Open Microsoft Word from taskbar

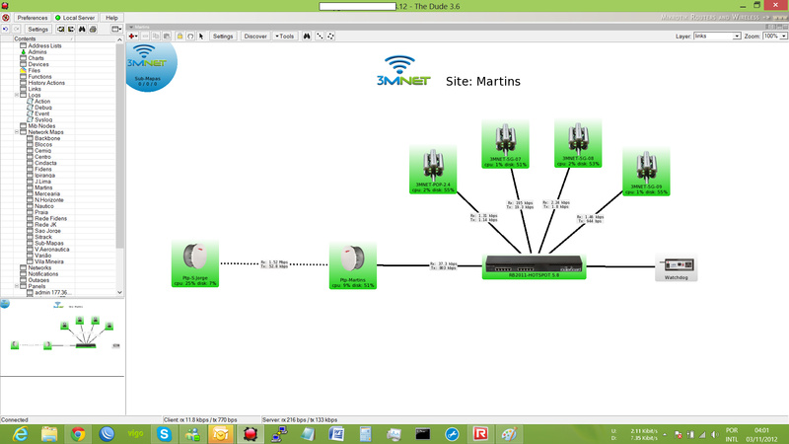point(336,434)
